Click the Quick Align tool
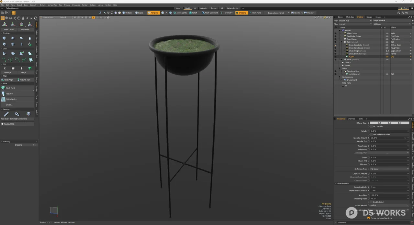This screenshot has width=414, height=225. (x=7, y=80)
